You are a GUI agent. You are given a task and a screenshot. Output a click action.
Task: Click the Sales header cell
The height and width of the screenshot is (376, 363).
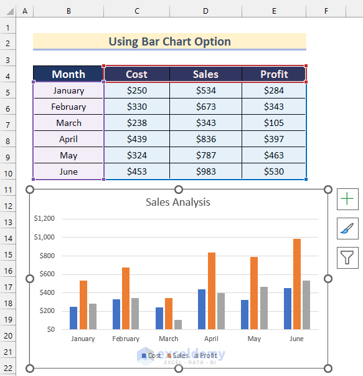point(205,74)
